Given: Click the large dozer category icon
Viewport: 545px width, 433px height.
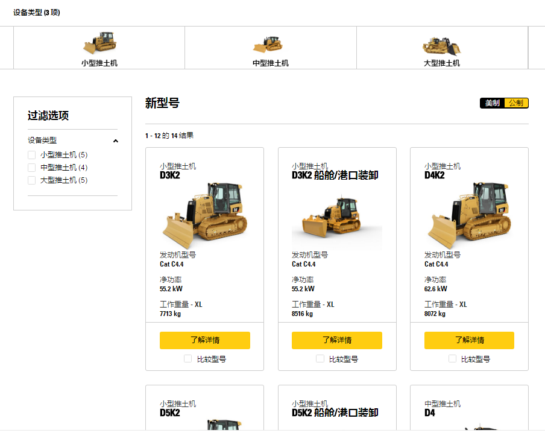Looking at the screenshot, I should [x=441, y=45].
